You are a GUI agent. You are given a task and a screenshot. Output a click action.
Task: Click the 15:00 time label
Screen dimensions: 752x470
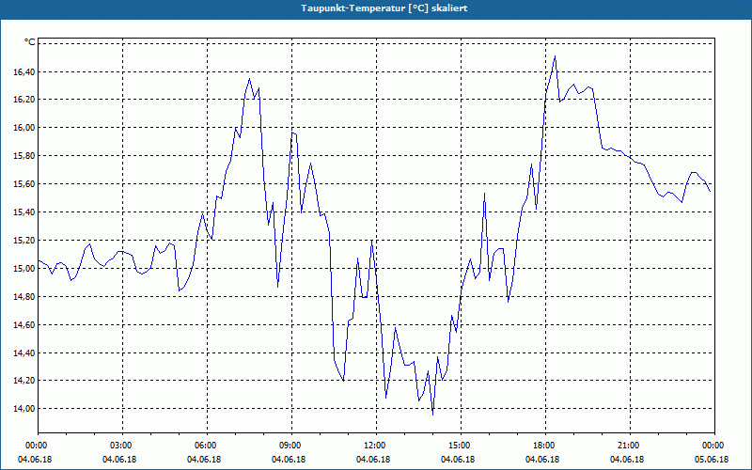461,446
